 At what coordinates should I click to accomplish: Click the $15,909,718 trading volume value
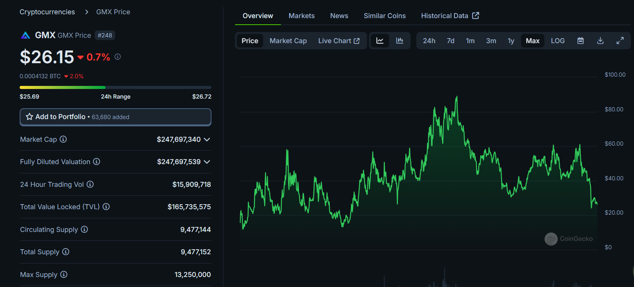tap(191, 185)
